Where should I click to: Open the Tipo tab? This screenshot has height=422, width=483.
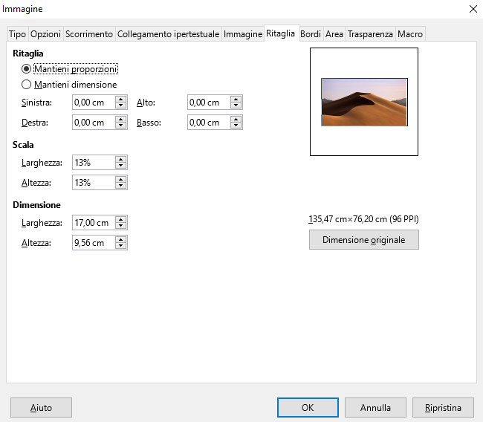point(17,34)
